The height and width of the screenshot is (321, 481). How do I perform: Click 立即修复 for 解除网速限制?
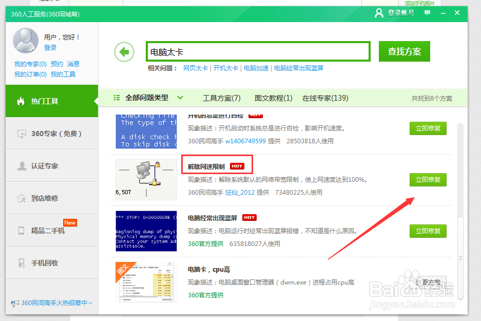428,180
